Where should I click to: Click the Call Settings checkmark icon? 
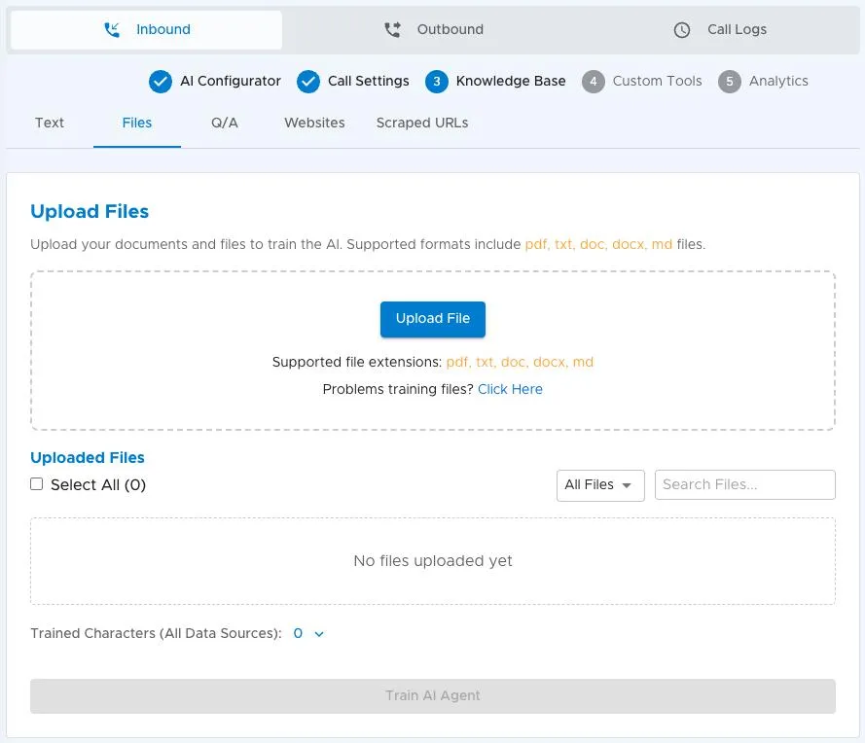[x=307, y=82]
